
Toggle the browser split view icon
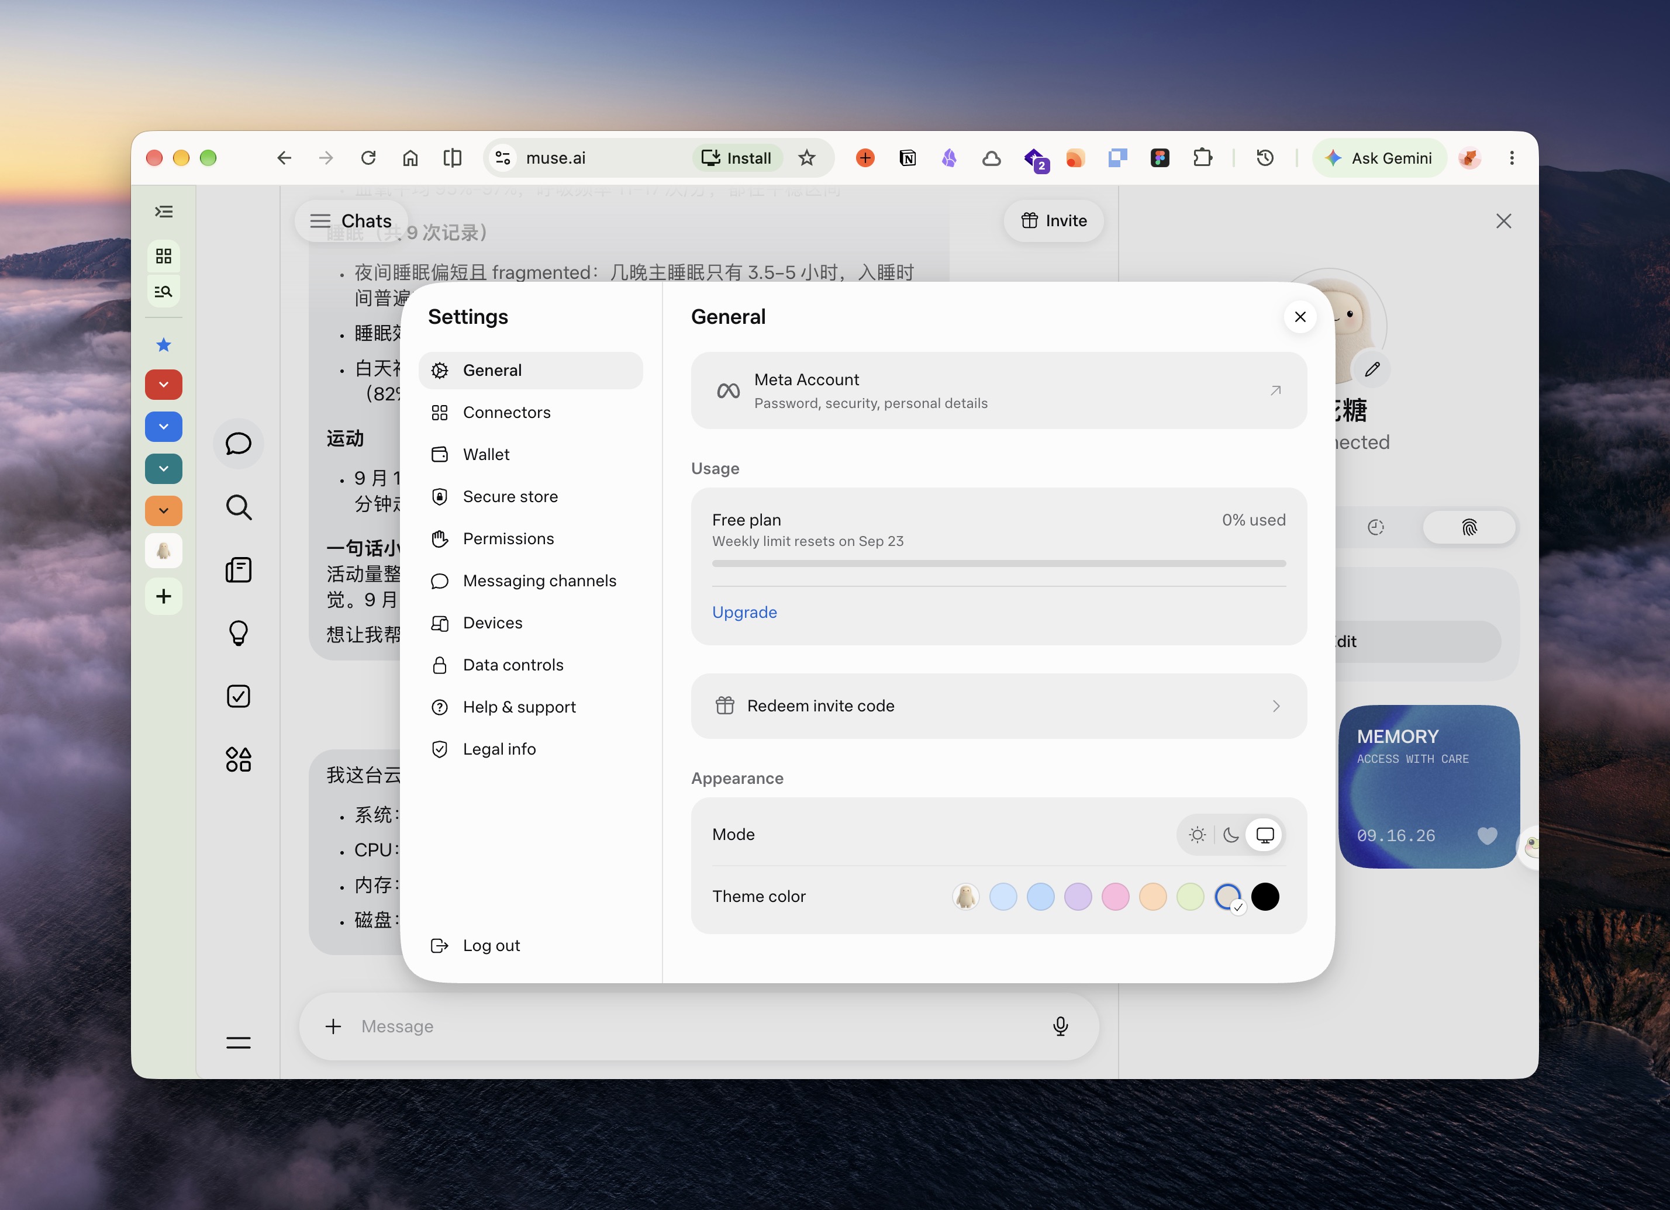(x=453, y=157)
